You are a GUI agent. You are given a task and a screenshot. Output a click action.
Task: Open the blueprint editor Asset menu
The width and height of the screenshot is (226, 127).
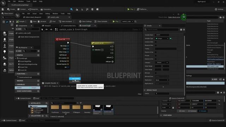click(35, 13)
